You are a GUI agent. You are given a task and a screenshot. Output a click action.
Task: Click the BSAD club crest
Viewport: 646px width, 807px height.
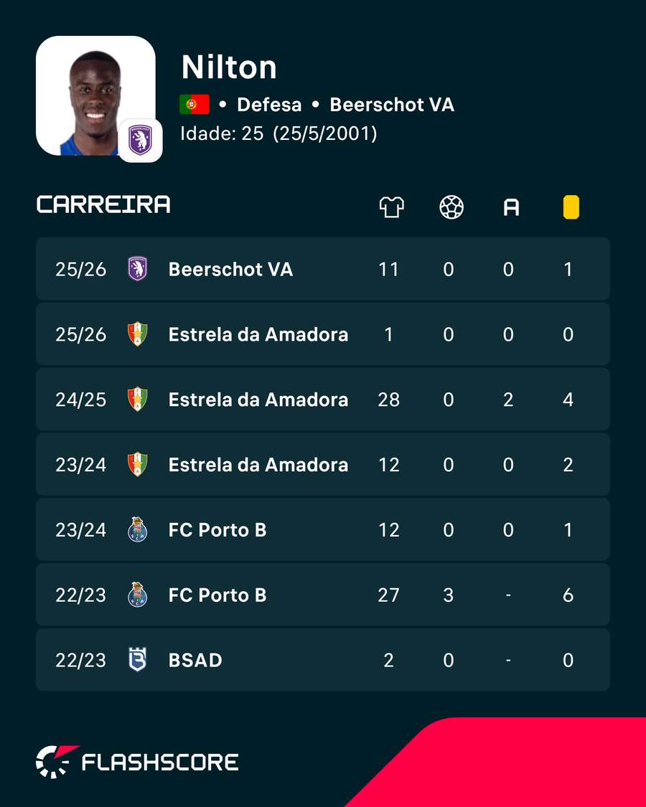coord(138,660)
